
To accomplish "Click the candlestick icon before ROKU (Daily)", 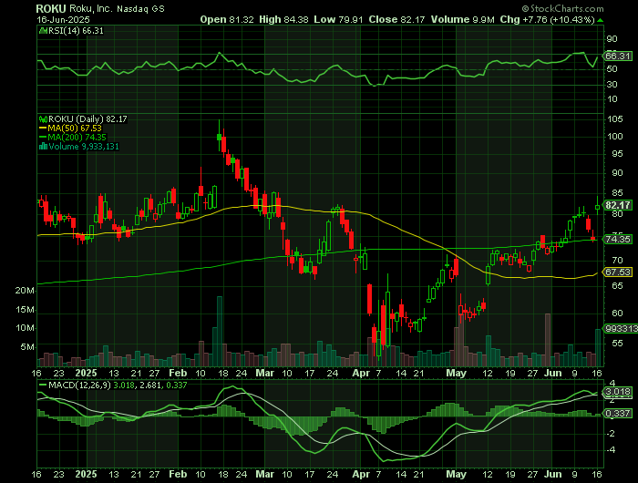I will point(43,119).
